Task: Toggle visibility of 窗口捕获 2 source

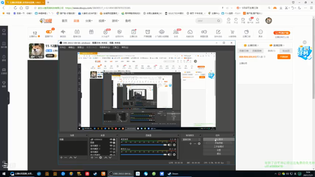Action: [111, 149]
